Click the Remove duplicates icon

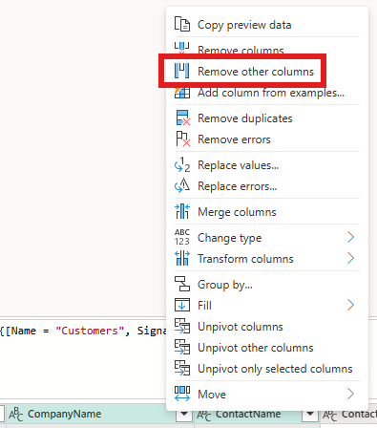pos(182,118)
